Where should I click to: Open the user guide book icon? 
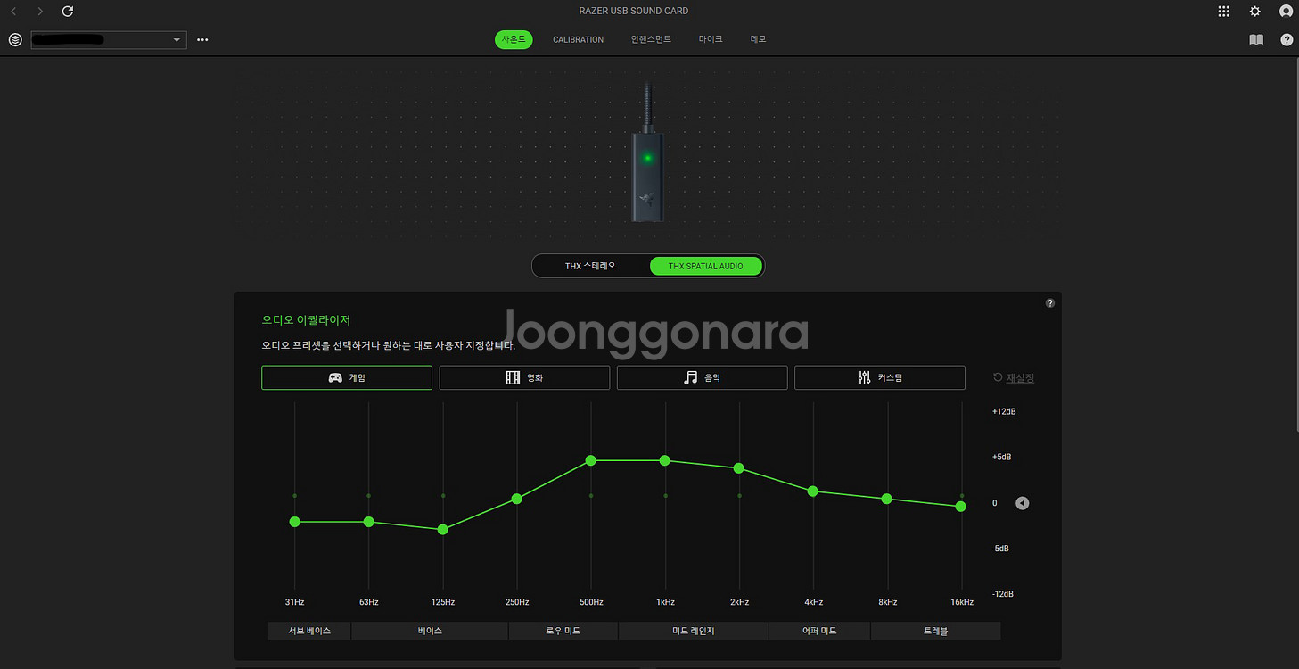1256,40
